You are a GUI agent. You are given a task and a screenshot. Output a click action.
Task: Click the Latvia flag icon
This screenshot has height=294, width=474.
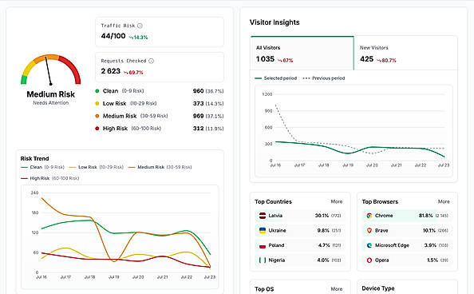coord(263,216)
